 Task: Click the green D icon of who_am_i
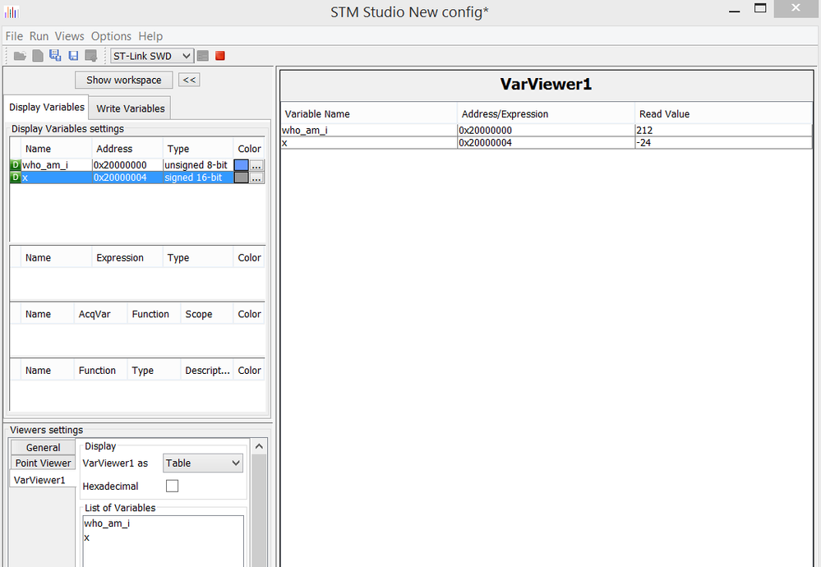(x=15, y=165)
